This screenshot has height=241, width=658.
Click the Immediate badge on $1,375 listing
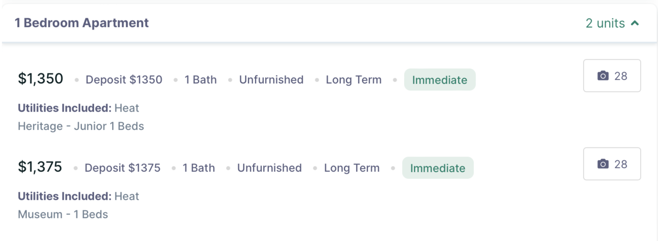[x=437, y=168]
